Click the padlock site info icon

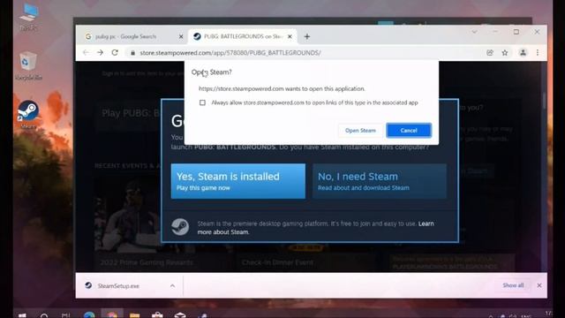coord(132,53)
